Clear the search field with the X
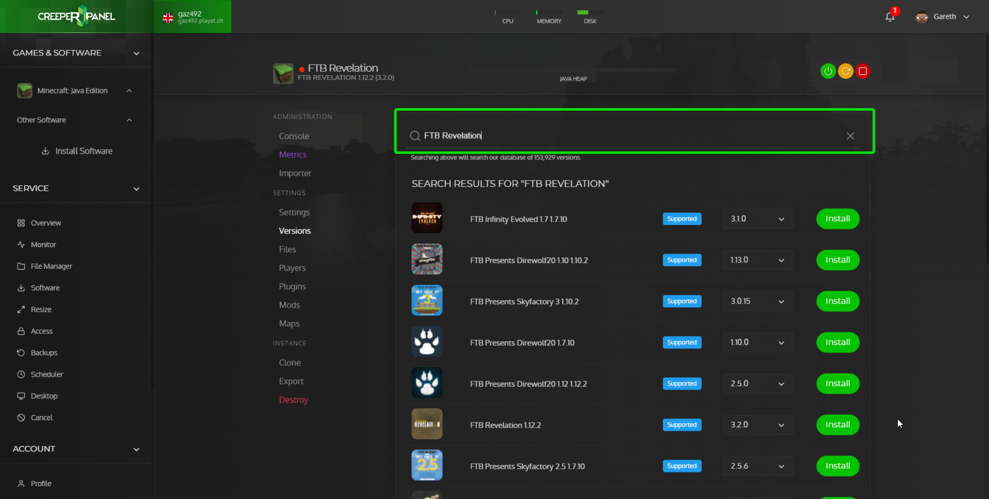This screenshot has height=499, width=989. point(850,136)
